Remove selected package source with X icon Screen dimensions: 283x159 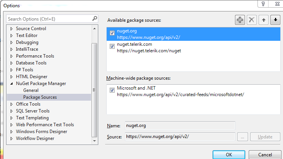coord(252,20)
